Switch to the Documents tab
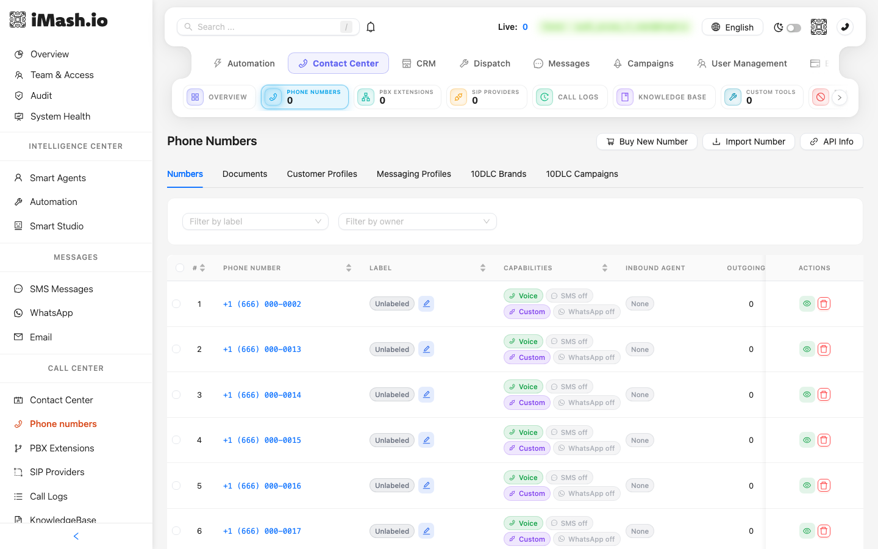 (x=244, y=174)
